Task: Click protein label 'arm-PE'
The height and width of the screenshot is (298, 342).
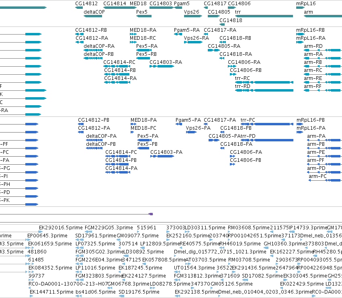Action: pyautogui.click(x=316, y=152)
